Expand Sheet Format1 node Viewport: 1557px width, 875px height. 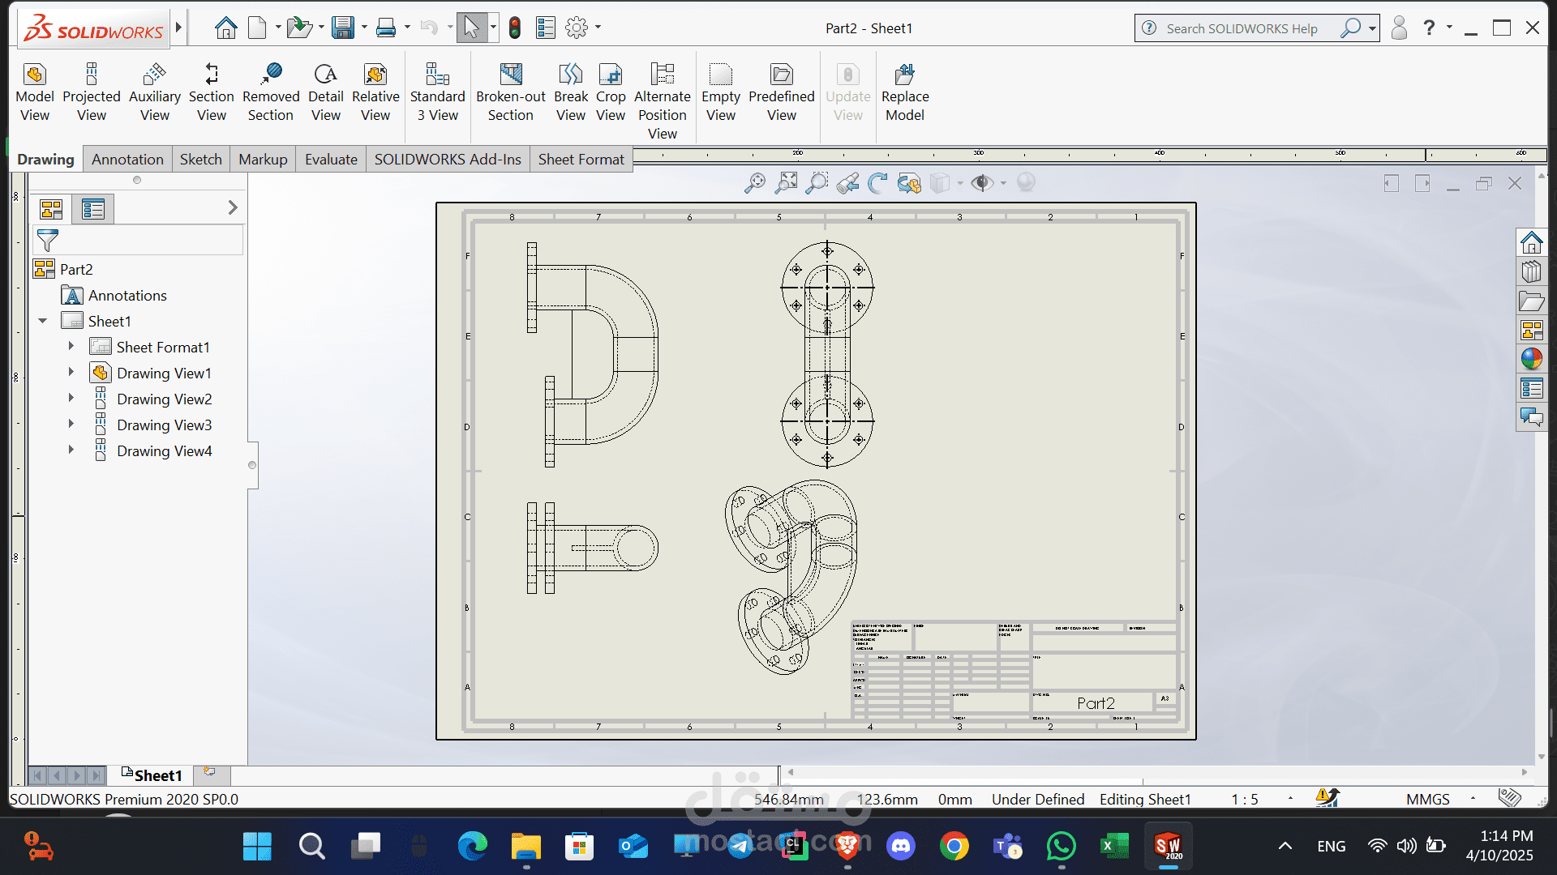coord(71,346)
